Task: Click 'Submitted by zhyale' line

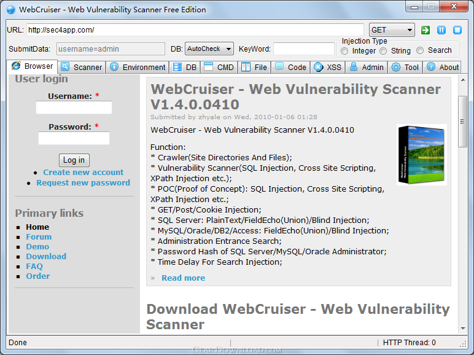Action: tap(234, 117)
